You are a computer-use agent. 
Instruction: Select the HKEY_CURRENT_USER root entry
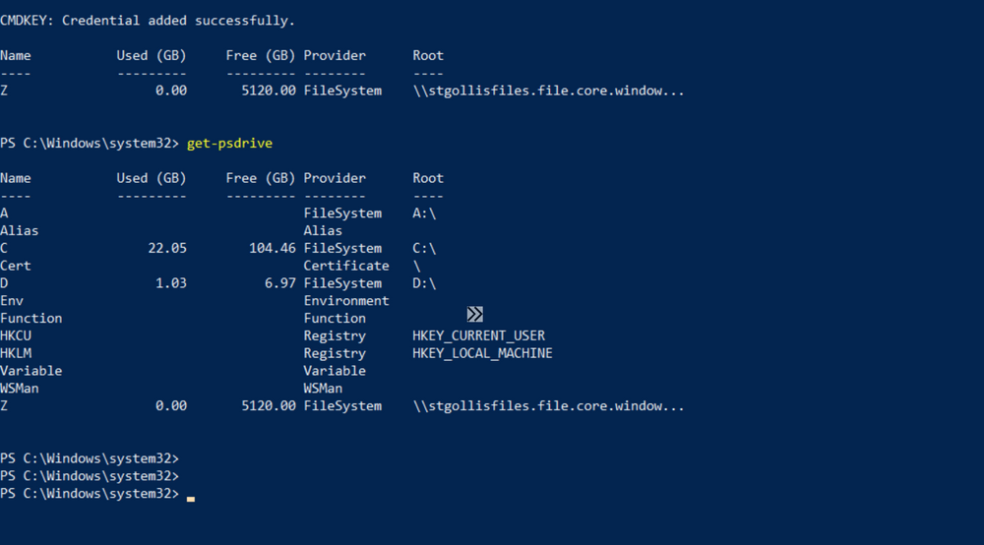point(478,336)
